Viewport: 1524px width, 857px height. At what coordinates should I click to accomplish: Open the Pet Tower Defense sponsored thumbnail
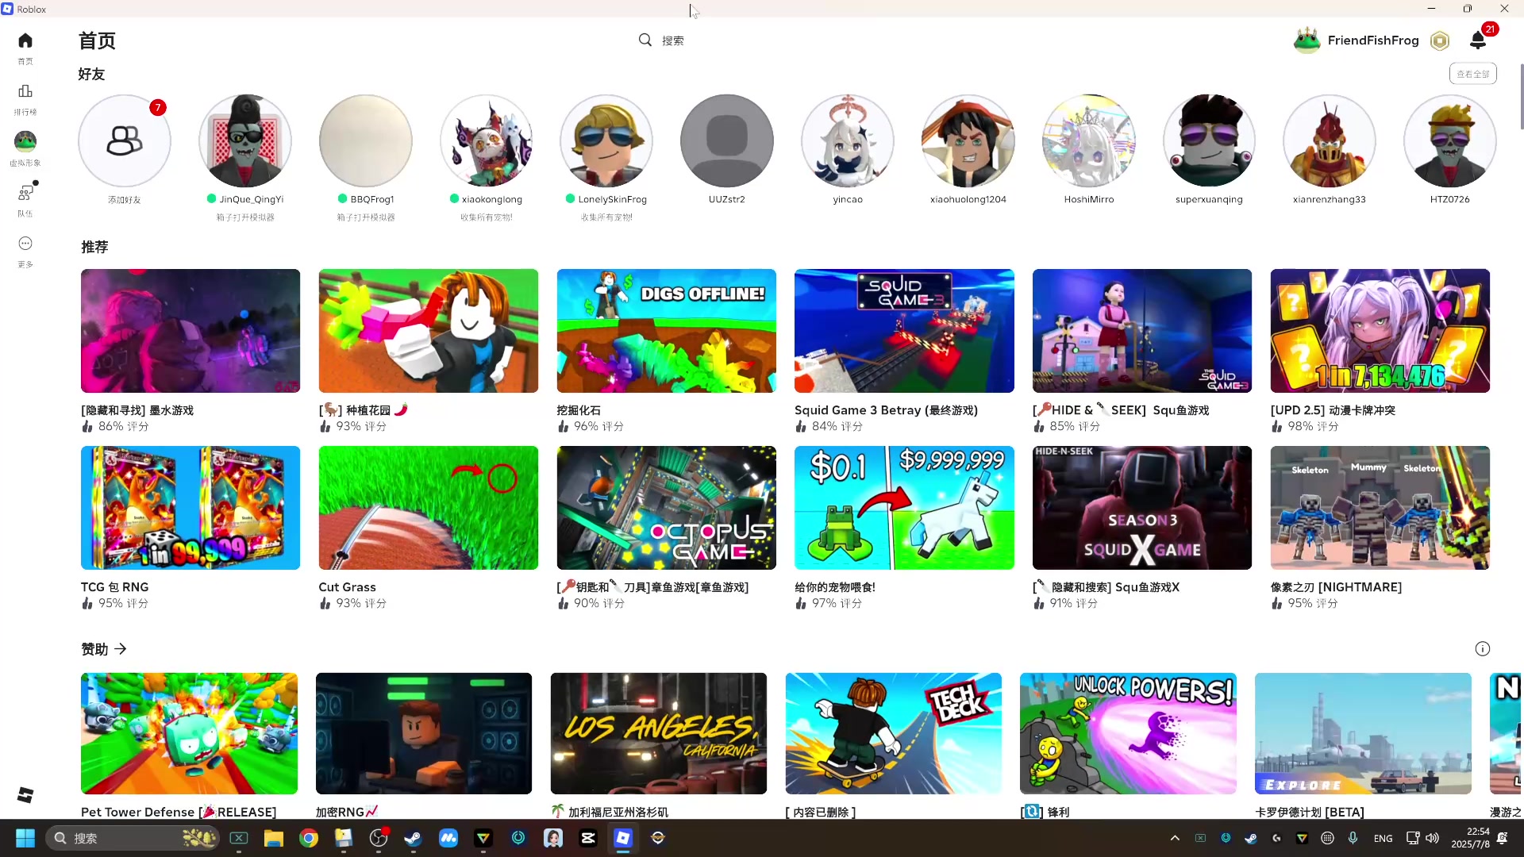click(189, 734)
